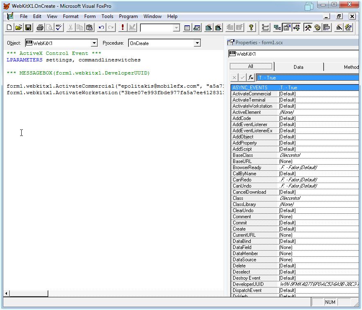The height and width of the screenshot is (310, 362).
Task: Click the Set Tab Order icon
Action: click(265, 27)
